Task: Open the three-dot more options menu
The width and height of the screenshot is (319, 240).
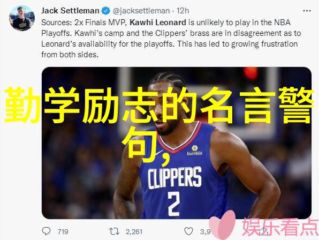Action: [307, 11]
